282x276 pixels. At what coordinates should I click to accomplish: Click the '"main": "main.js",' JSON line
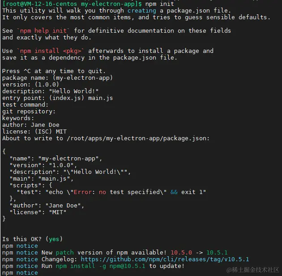pos(41,179)
